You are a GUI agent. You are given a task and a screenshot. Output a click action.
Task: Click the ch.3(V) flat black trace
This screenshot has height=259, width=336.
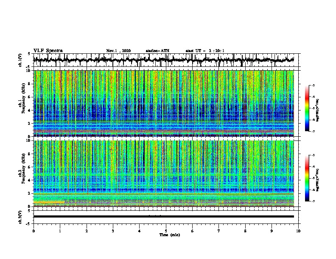(x=164, y=217)
